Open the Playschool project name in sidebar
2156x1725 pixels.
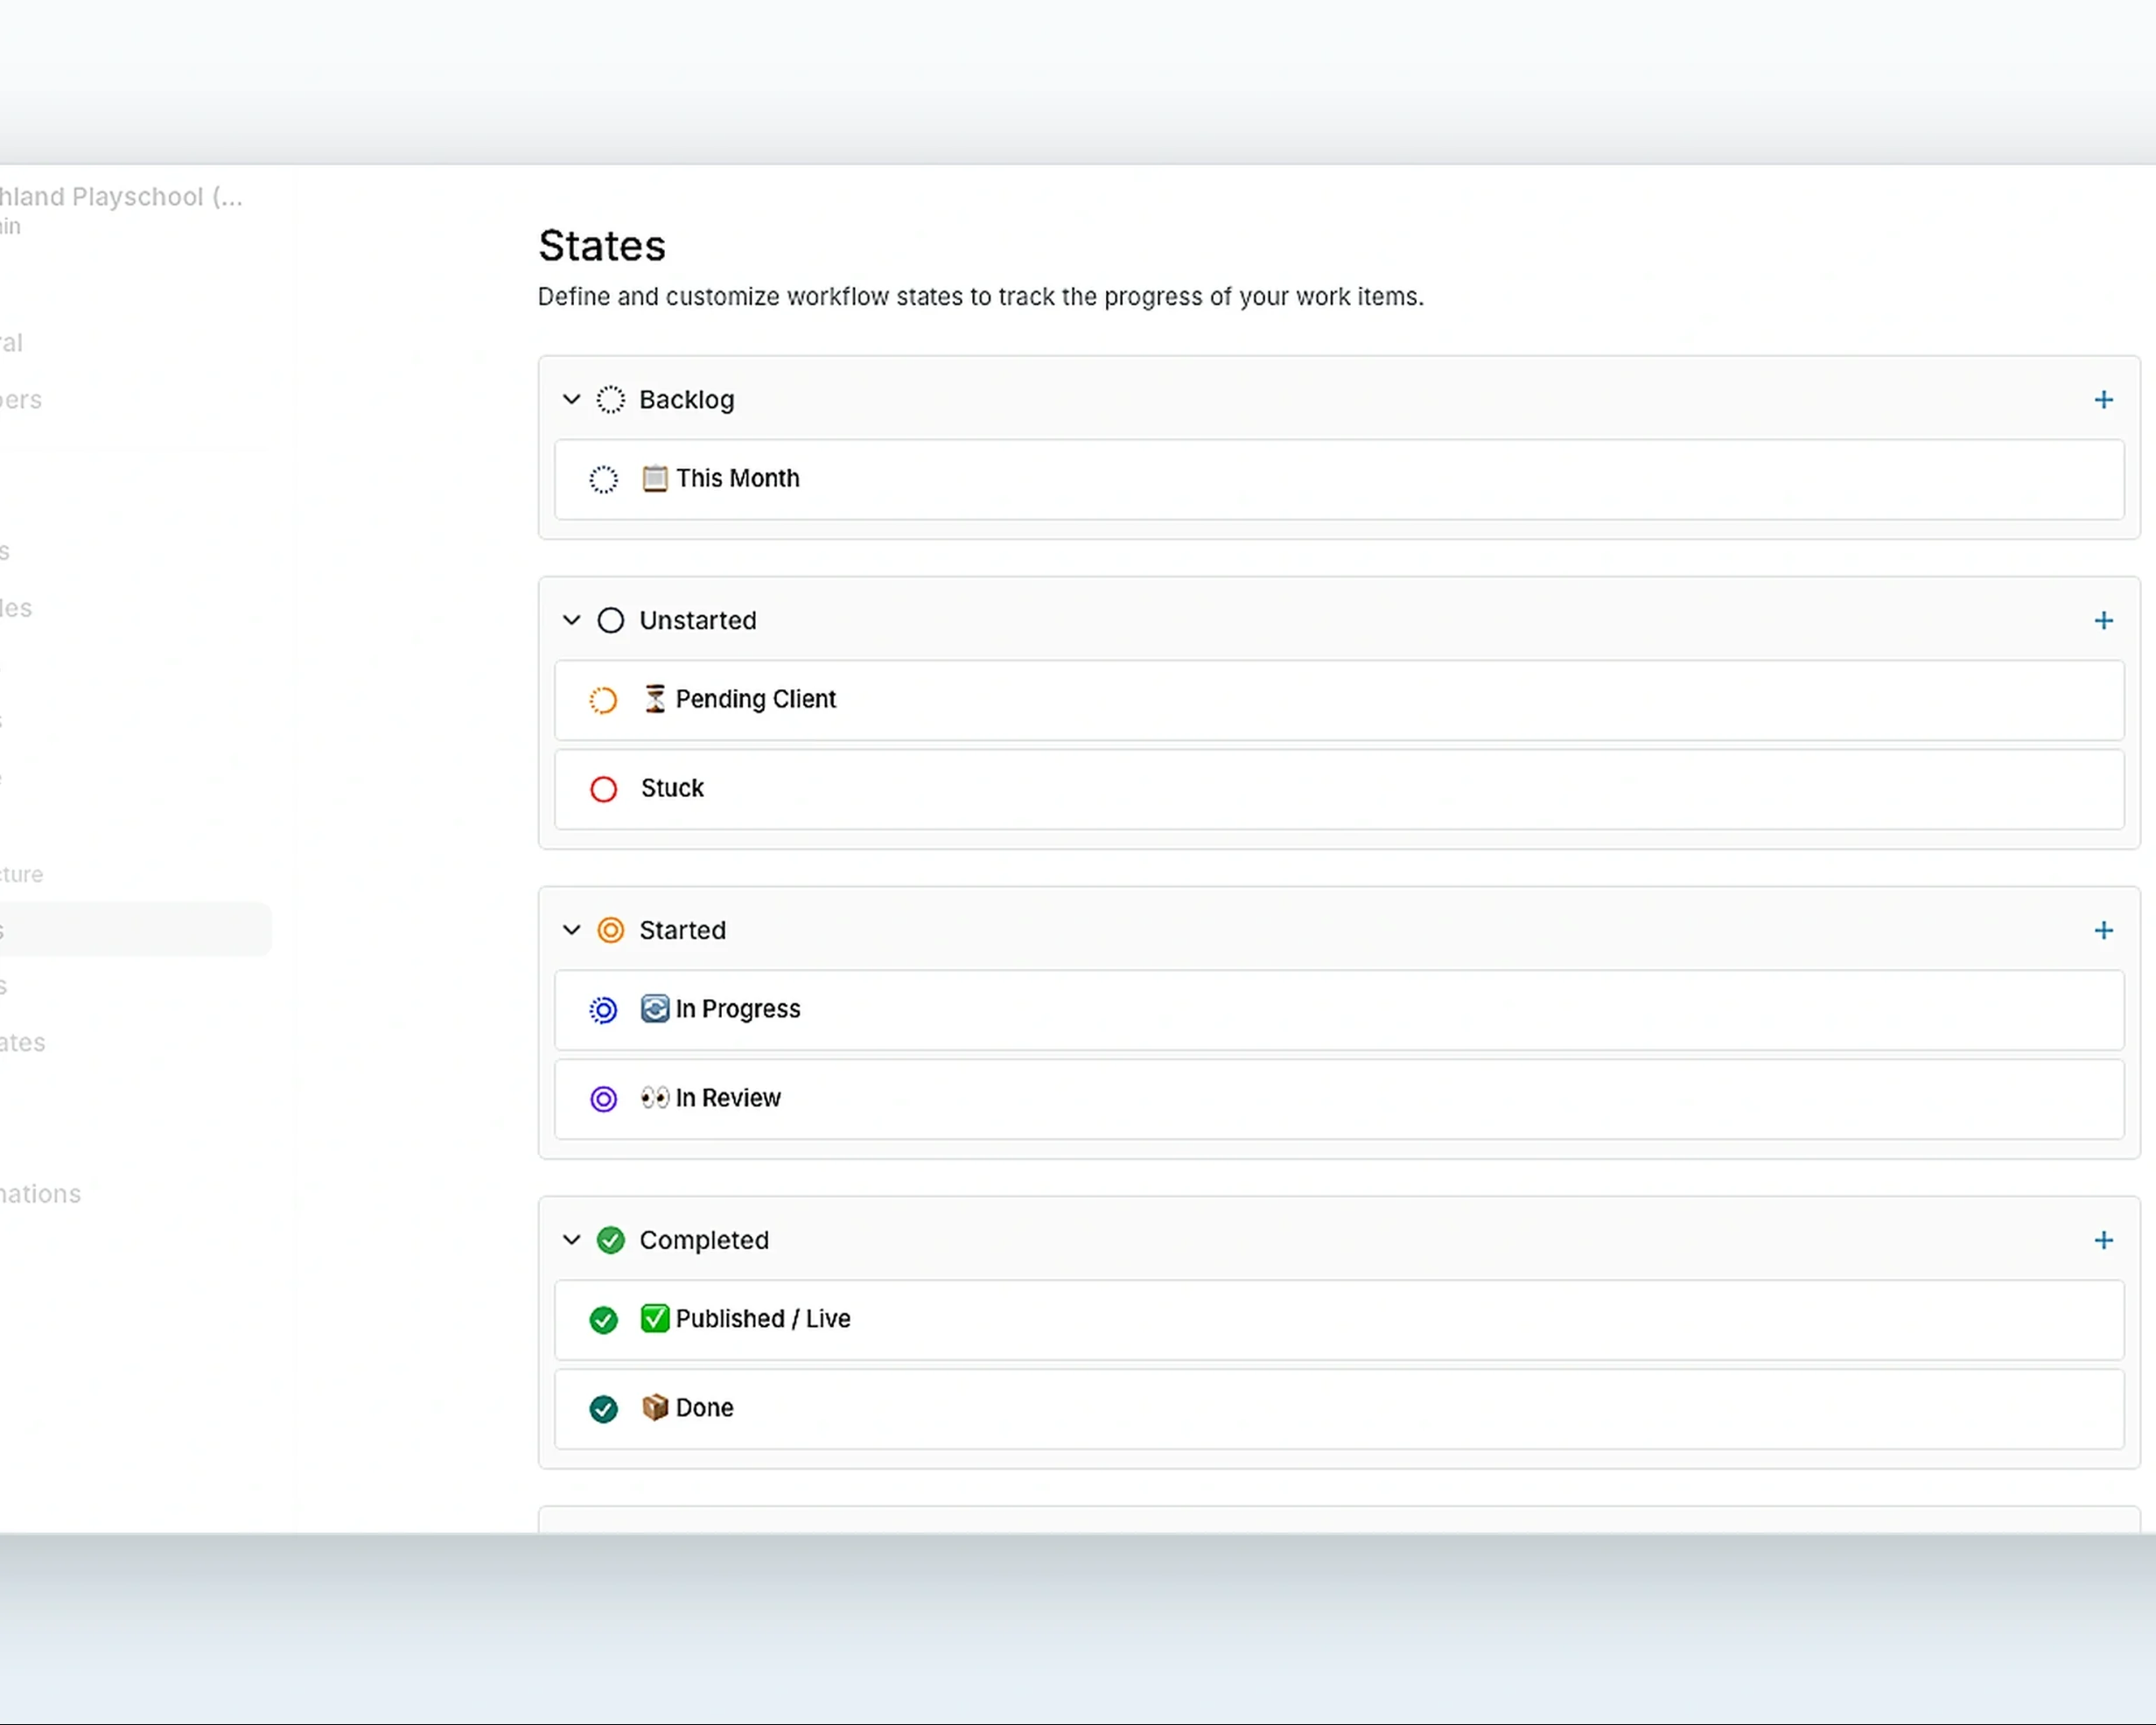click(x=121, y=197)
